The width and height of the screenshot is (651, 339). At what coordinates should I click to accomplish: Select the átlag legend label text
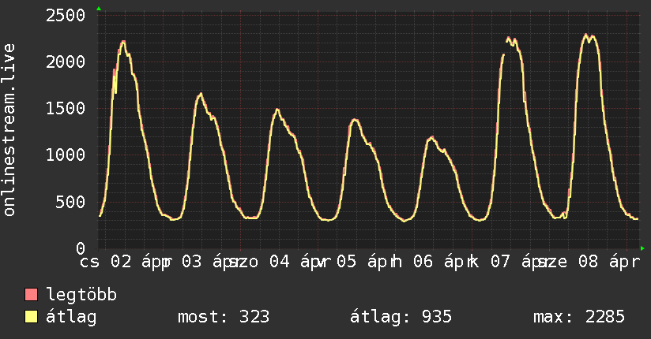(70, 317)
